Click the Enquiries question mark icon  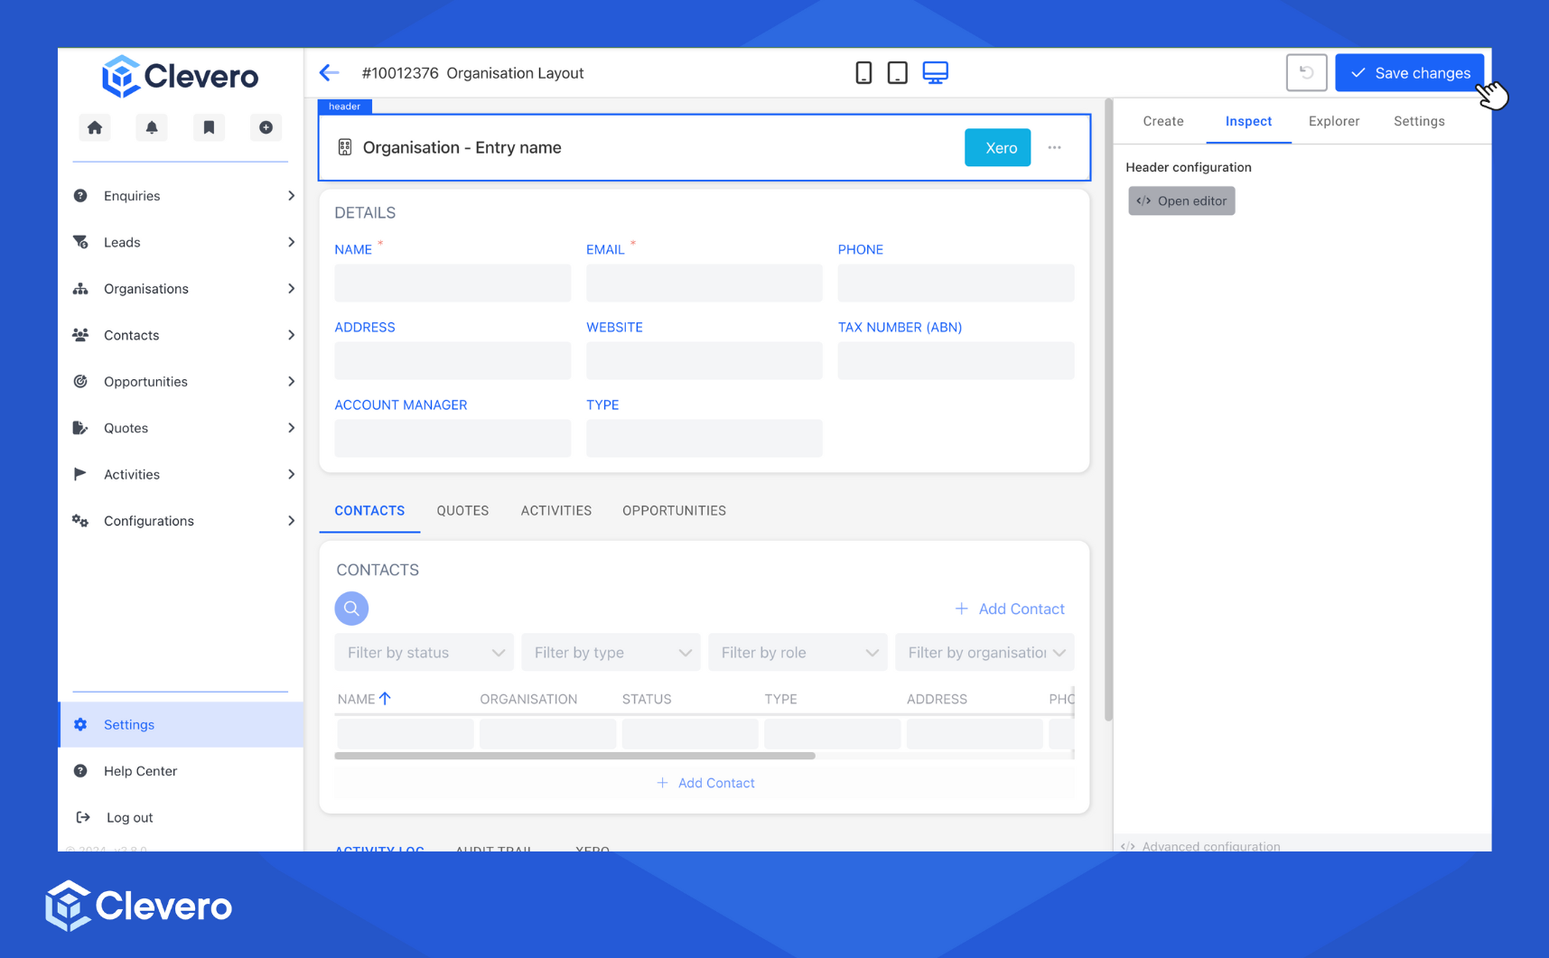point(80,196)
